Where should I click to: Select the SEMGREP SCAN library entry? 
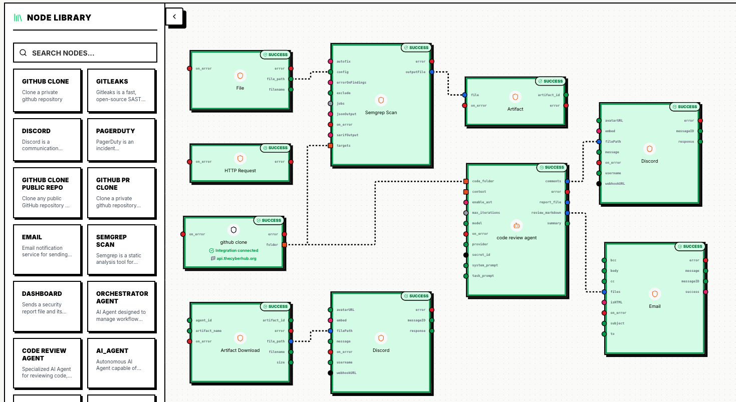coord(122,250)
